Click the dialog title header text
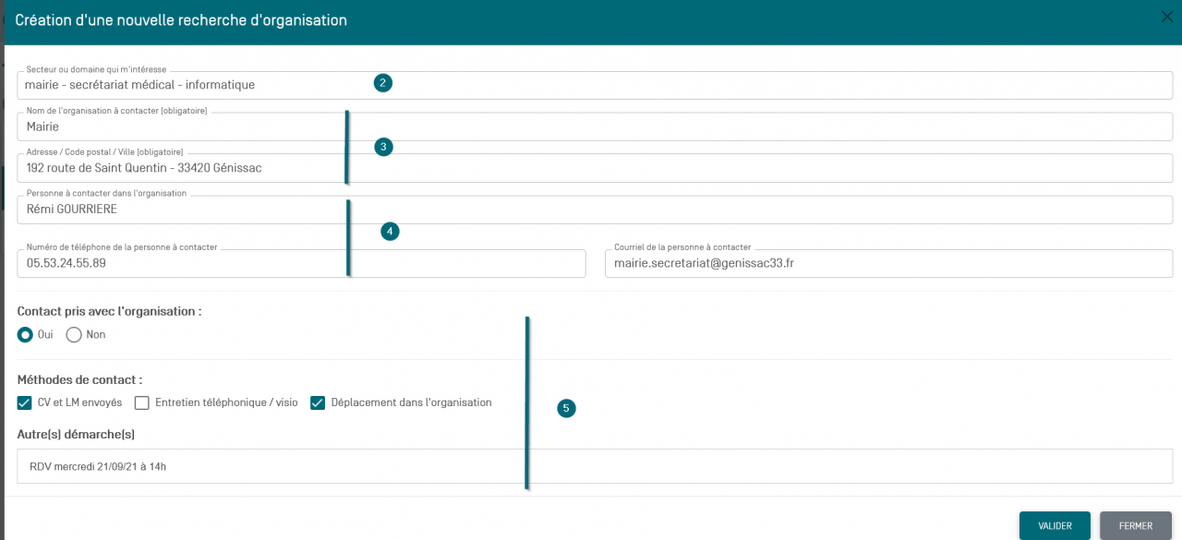This screenshot has height=540, width=1182. click(181, 19)
